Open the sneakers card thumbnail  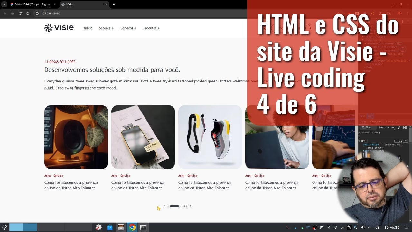(210, 137)
